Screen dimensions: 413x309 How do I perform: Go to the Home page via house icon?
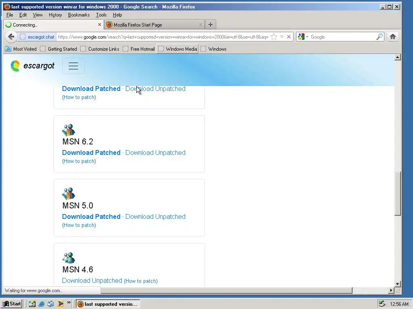[393, 37]
